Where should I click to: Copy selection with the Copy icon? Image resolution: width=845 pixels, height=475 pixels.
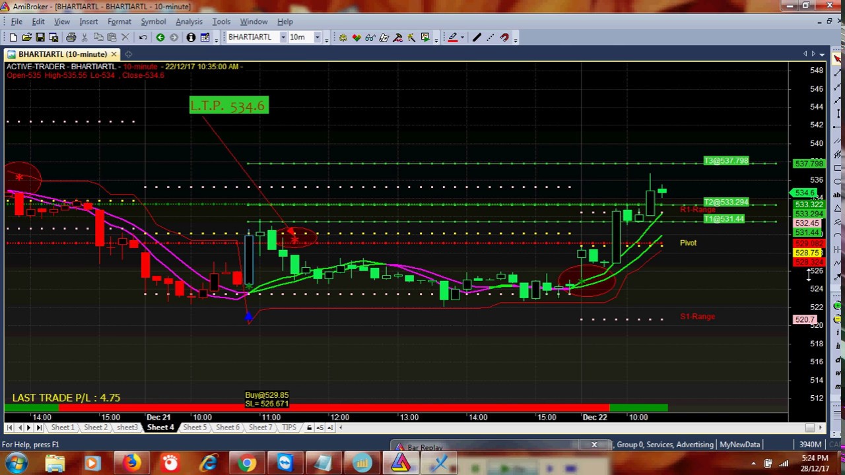coord(98,38)
